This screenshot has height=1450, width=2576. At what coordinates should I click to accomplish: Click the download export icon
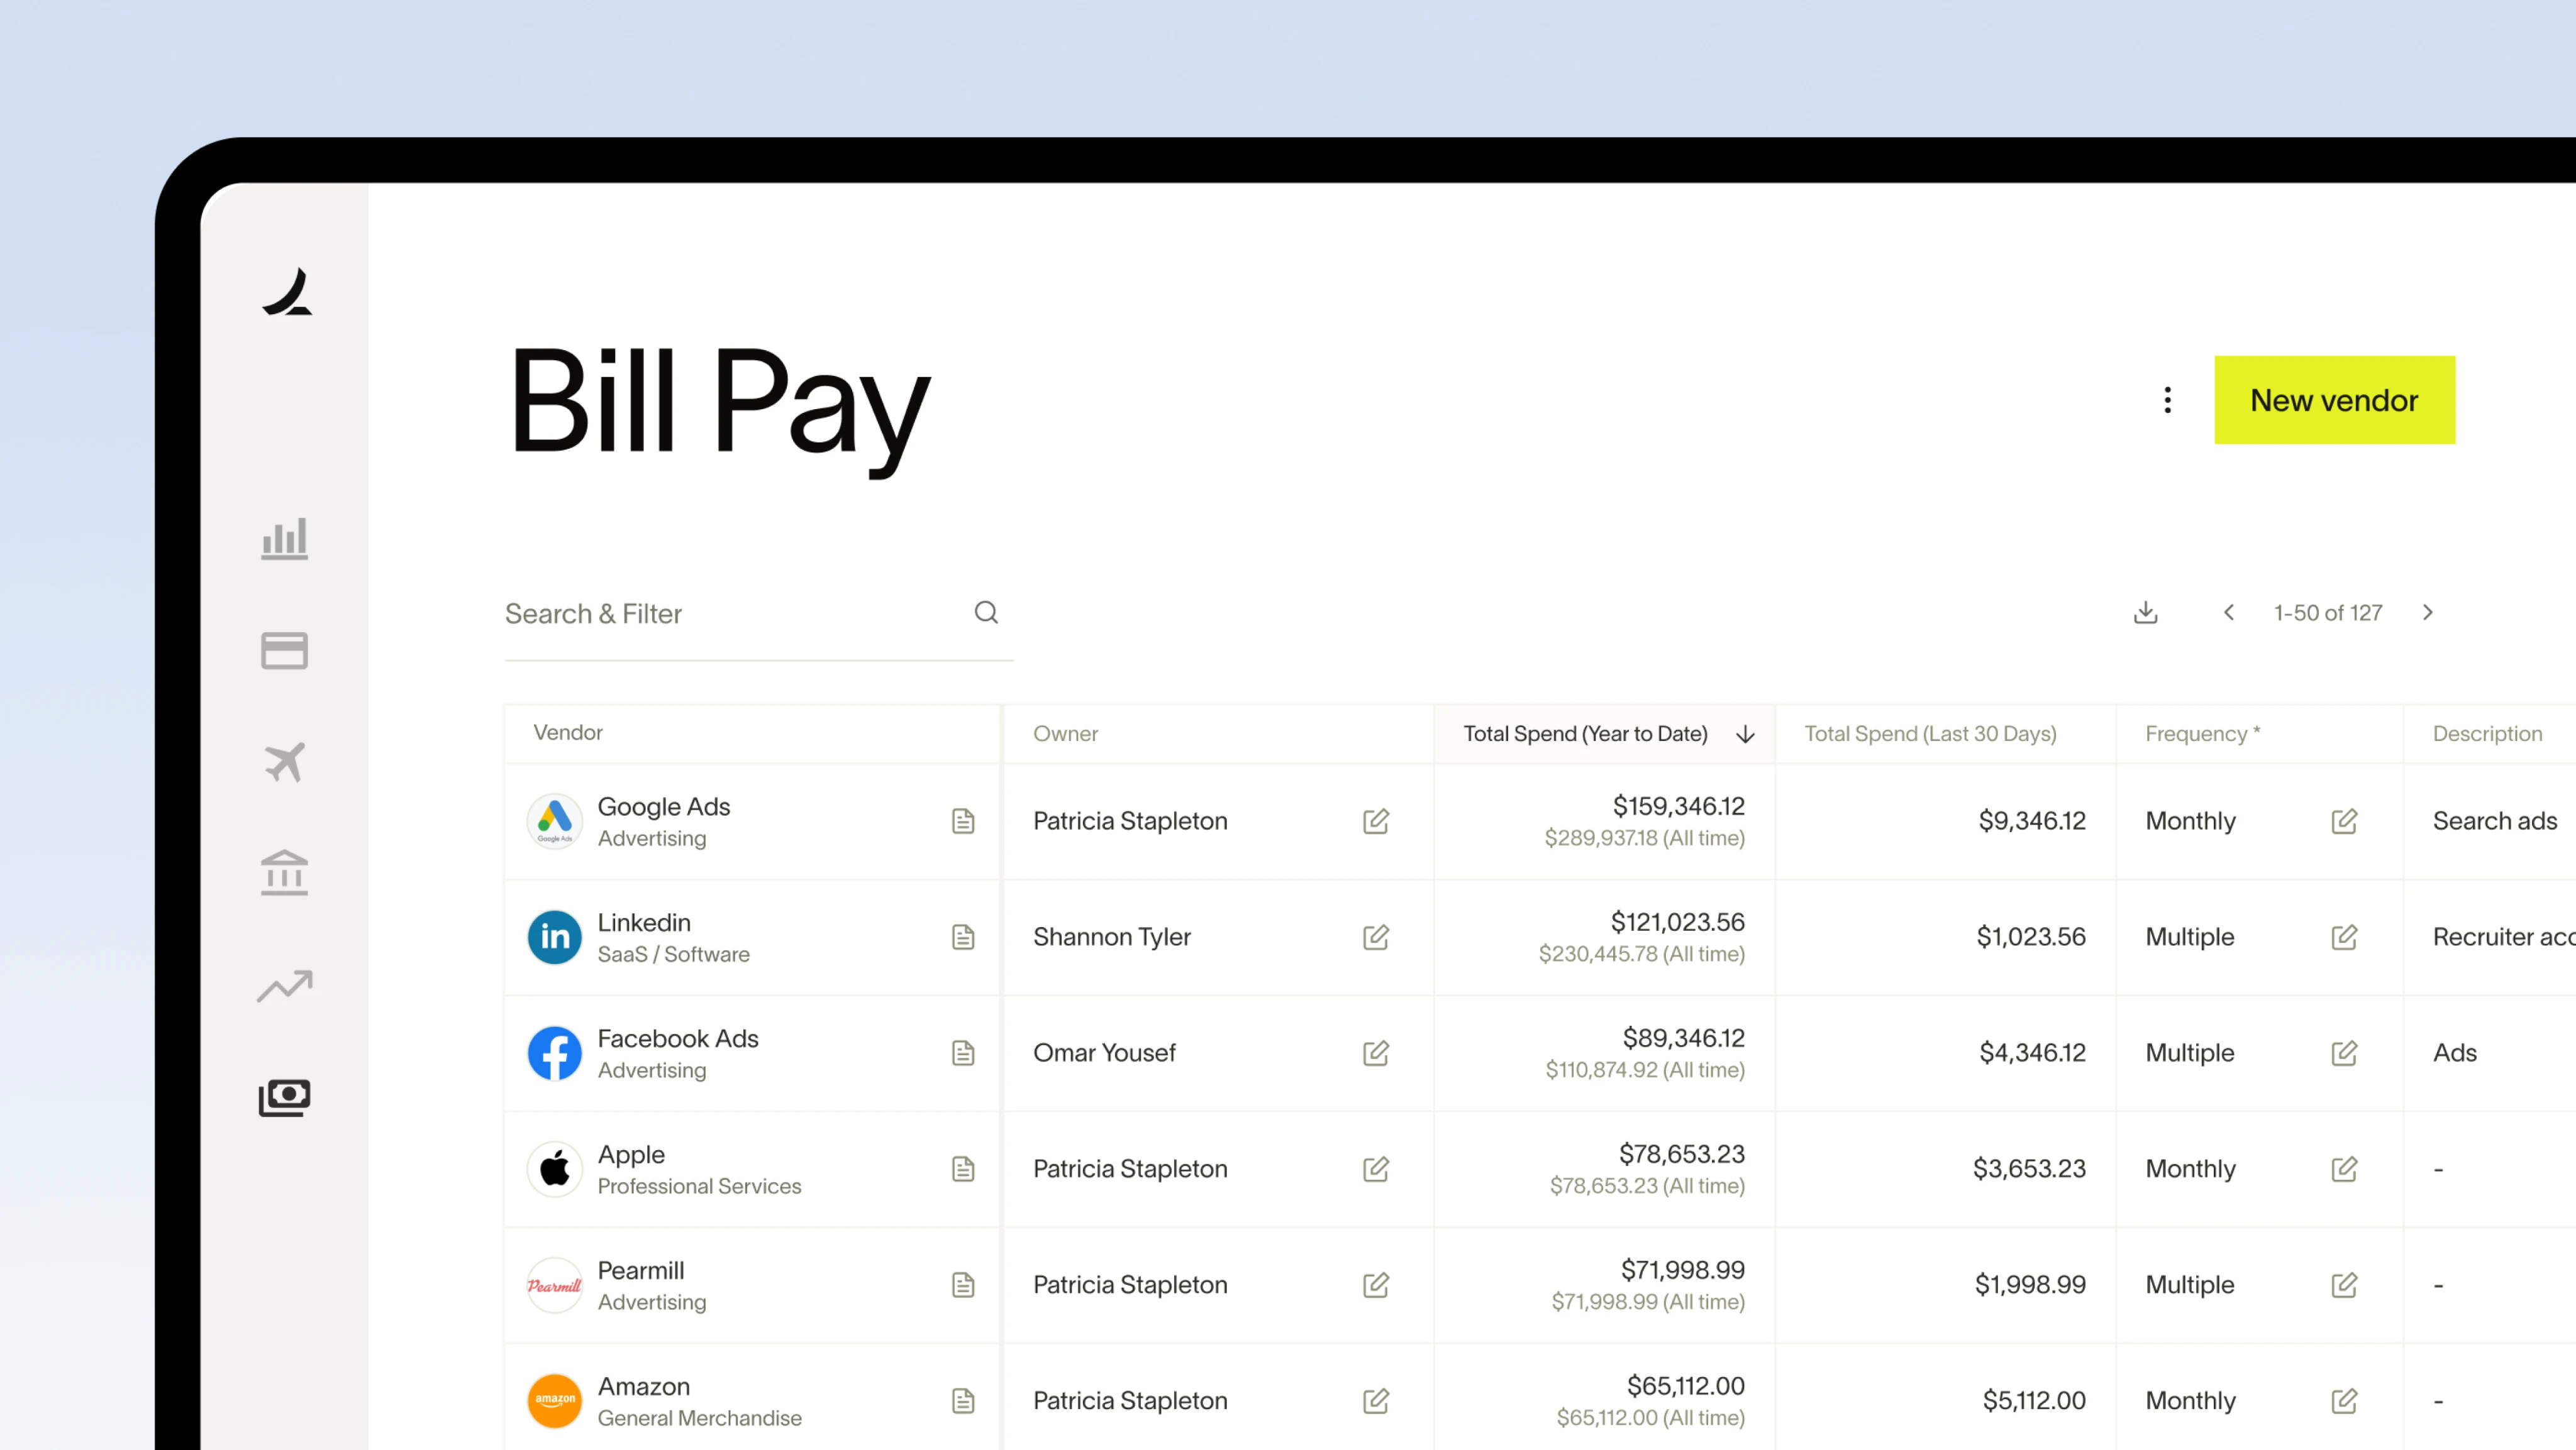tap(2145, 613)
